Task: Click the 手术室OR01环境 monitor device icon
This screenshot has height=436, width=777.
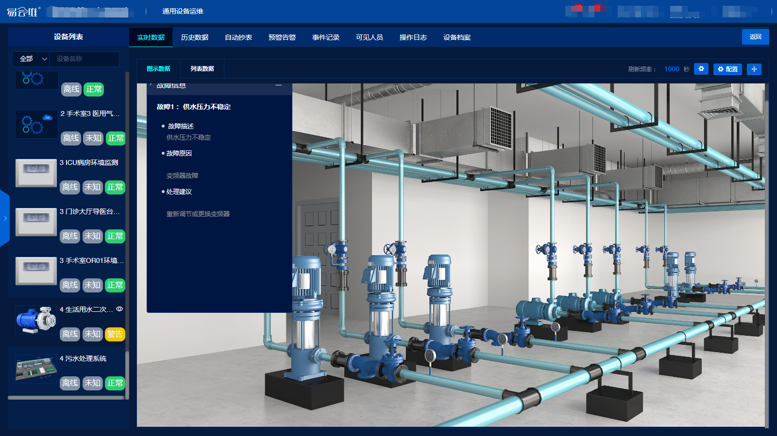Action: [x=36, y=271]
